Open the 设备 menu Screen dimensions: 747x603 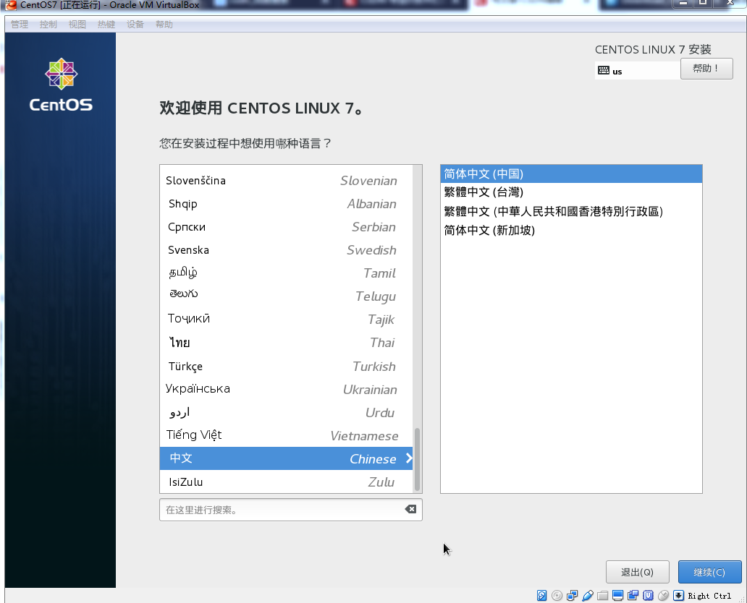point(135,23)
